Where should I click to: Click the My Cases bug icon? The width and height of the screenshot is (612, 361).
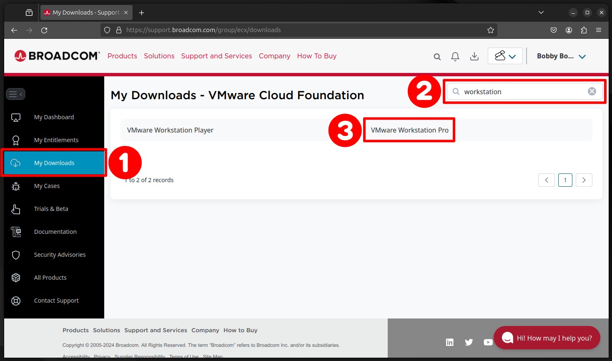(x=16, y=186)
